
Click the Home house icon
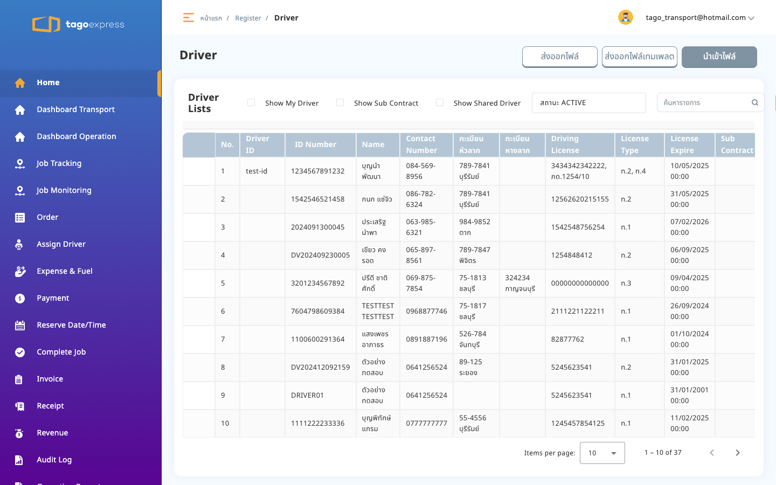point(20,83)
